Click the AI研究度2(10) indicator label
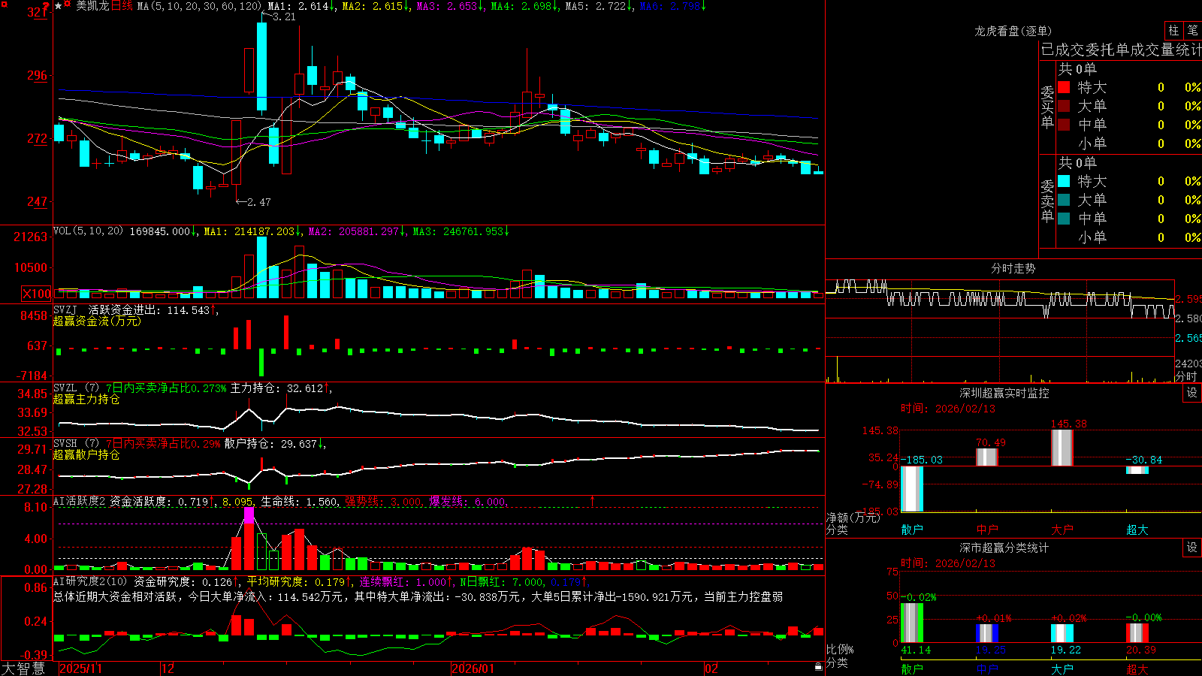Screen dimensions: 1202x676 pos(90,581)
